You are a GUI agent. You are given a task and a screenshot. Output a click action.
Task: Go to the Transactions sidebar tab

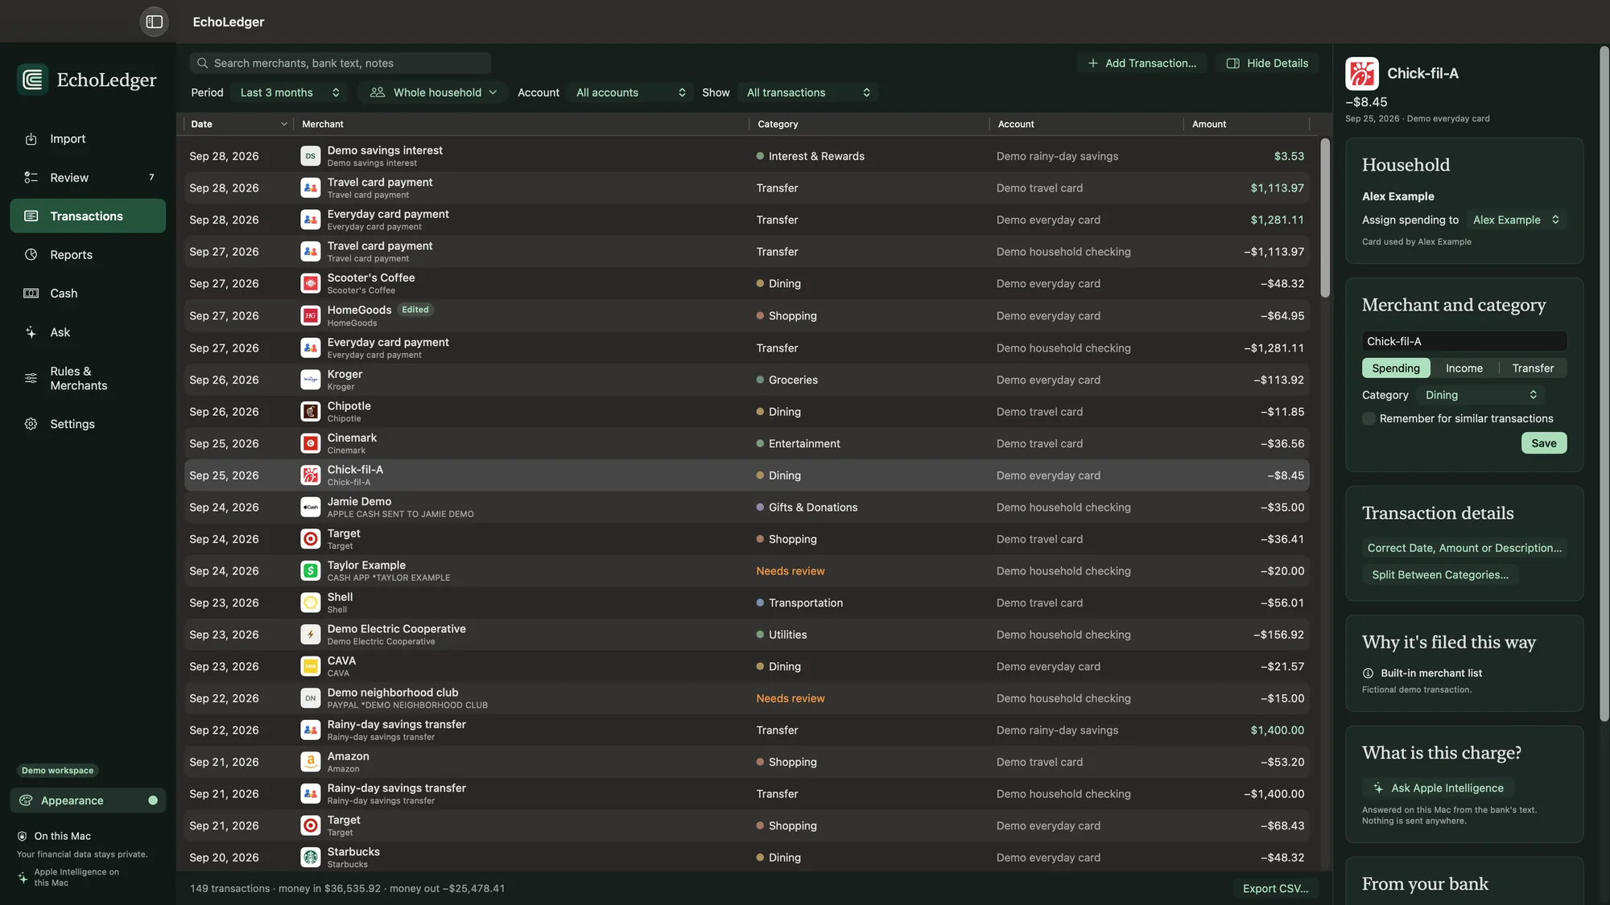pyautogui.click(x=88, y=216)
